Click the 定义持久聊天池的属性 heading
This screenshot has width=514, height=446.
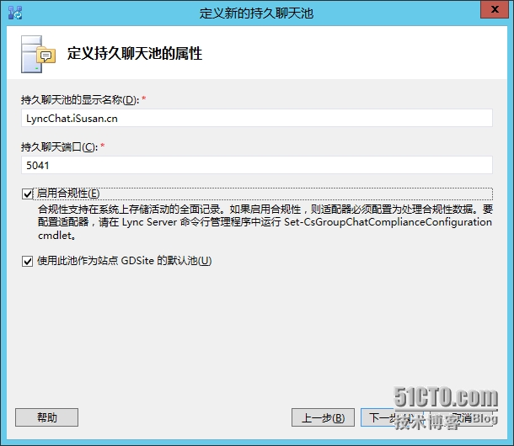pos(135,53)
